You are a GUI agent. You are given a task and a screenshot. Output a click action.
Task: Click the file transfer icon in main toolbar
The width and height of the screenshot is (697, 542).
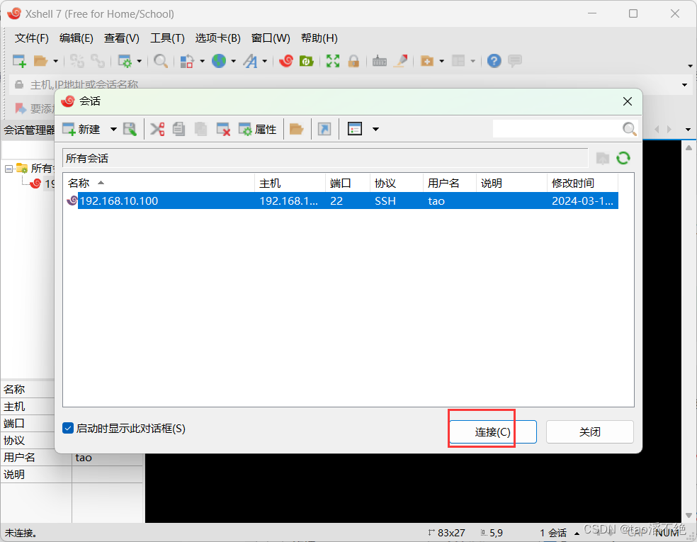[187, 61]
